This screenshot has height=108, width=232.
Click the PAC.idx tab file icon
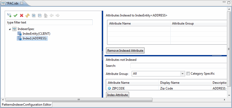3,3
